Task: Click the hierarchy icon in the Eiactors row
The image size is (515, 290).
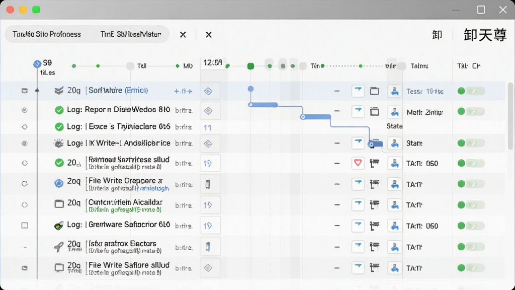Action: [374, 247]
